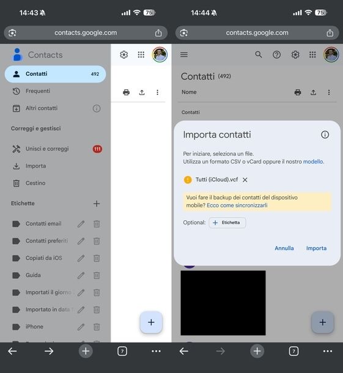Edit the iPhone label
This screenshot has height=373, width=343.
coord(81,327)
